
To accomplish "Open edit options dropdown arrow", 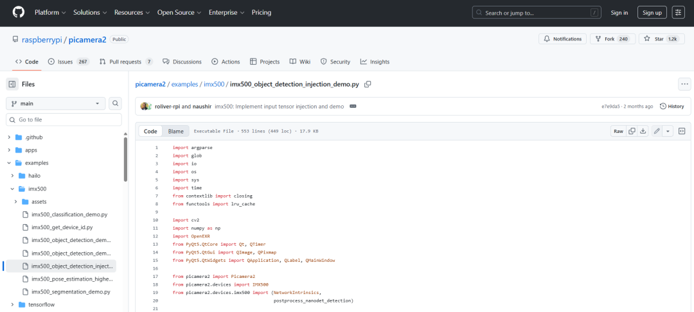I will click(668, 131).
